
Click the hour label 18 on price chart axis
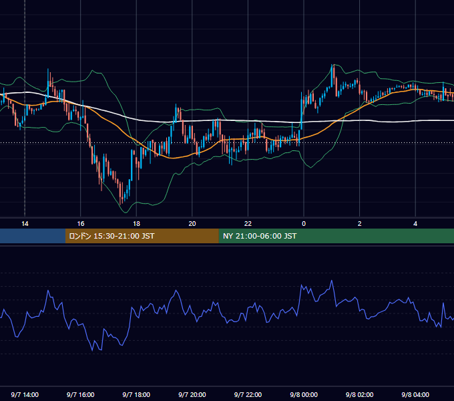click(x=136, y=224)
